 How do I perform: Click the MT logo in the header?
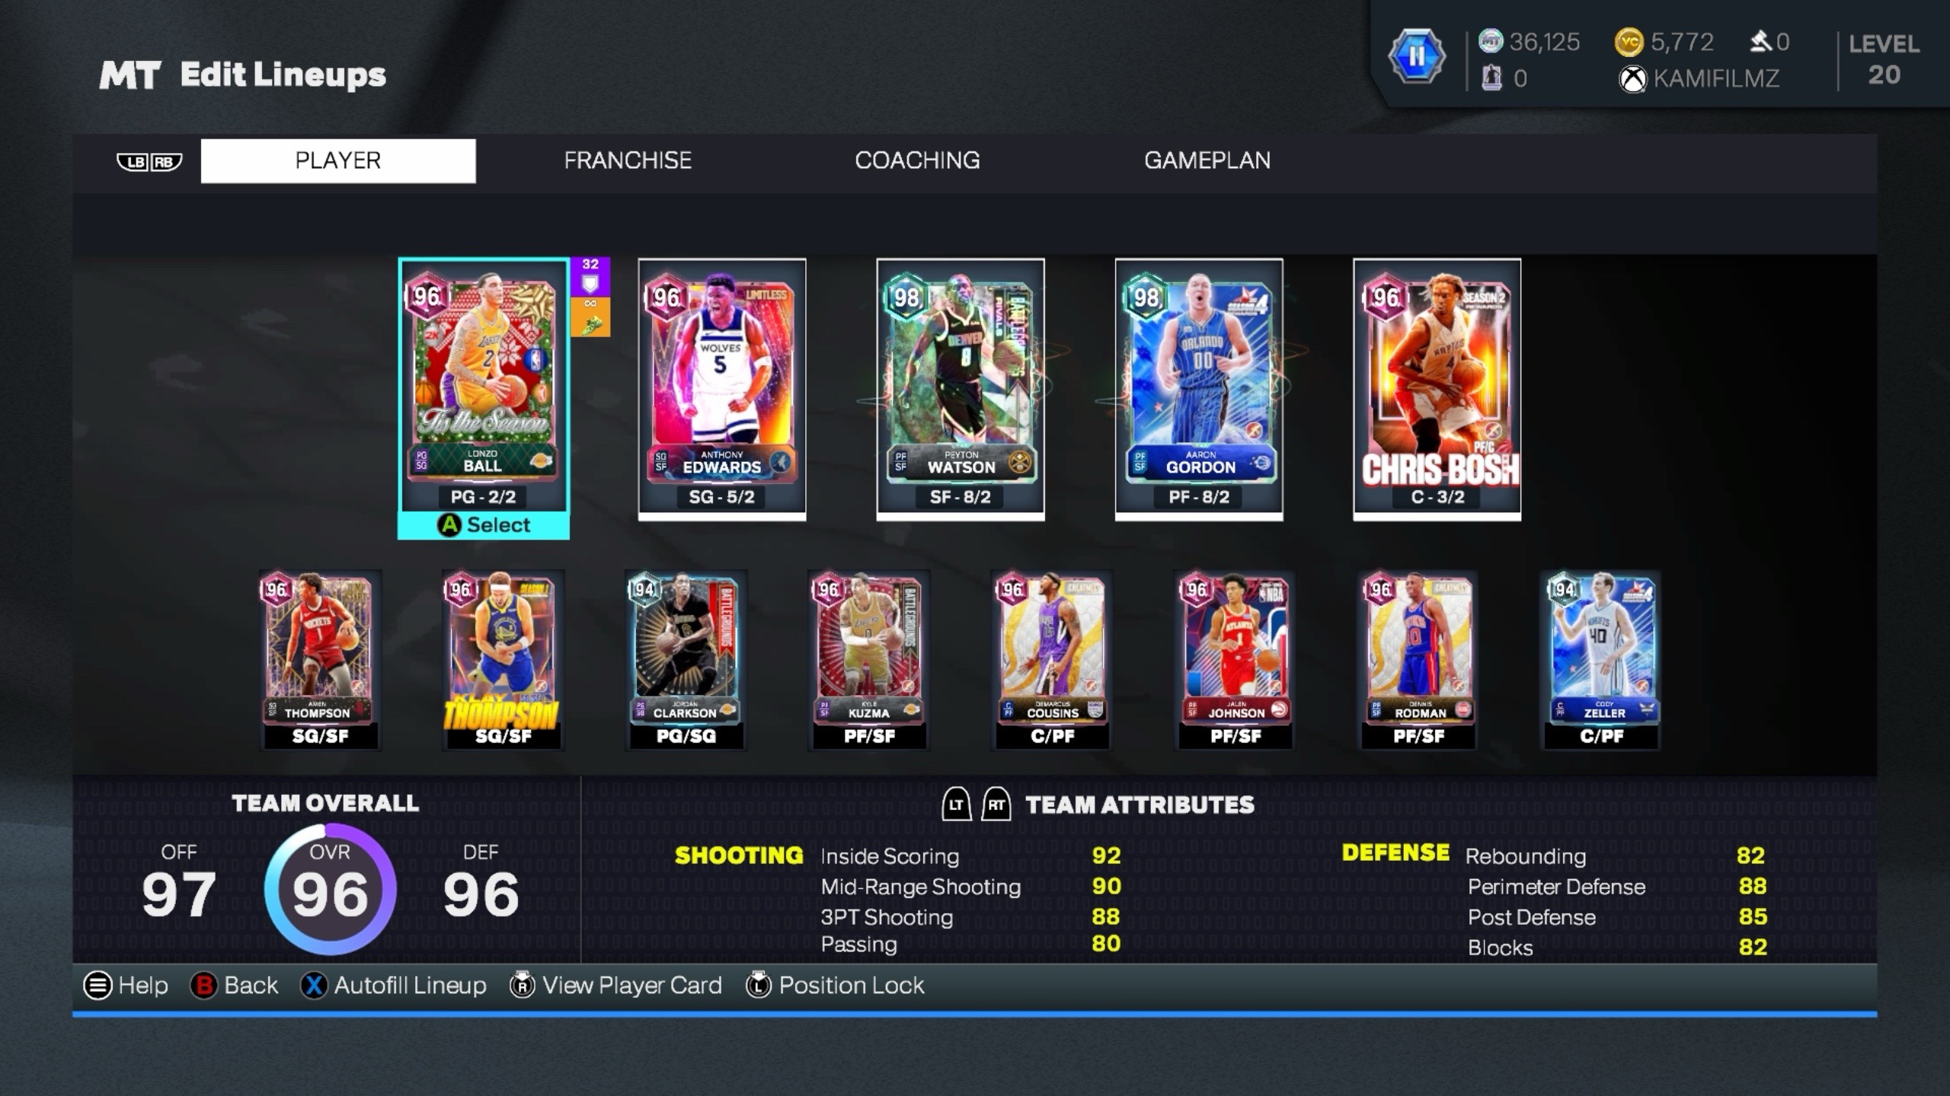(130, 75)
